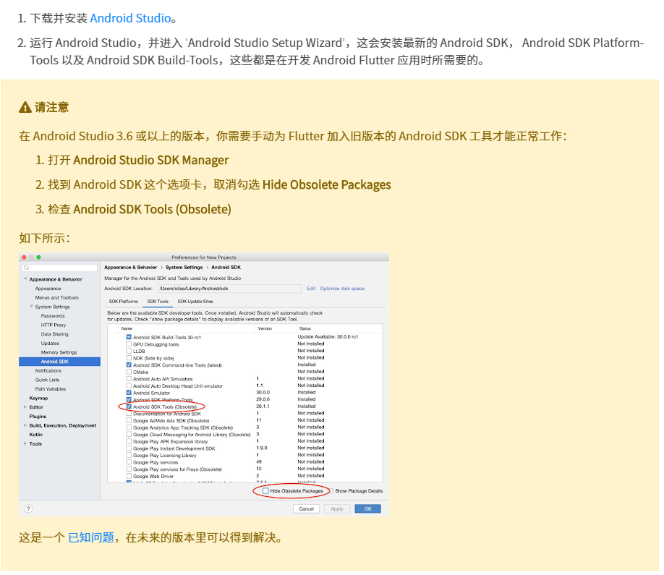This screenshot has width=664, height=575.
Task: Click the Android SDK Location path field
Action: point(229,289)
